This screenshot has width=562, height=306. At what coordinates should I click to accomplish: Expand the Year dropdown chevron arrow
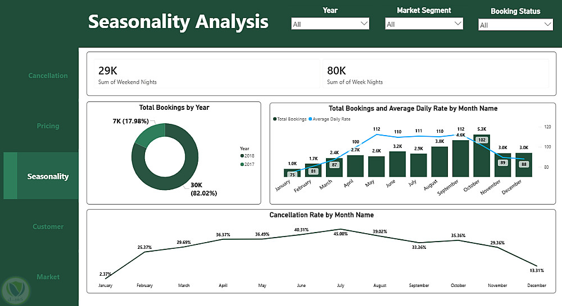(364, 24)
